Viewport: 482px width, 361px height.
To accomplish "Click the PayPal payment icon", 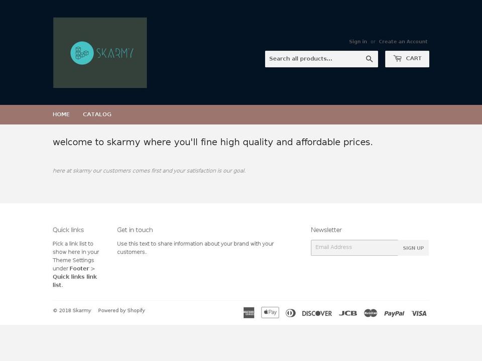I will (394, 313).
